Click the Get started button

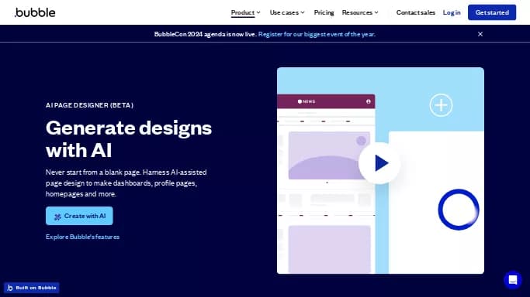(492, 12)
